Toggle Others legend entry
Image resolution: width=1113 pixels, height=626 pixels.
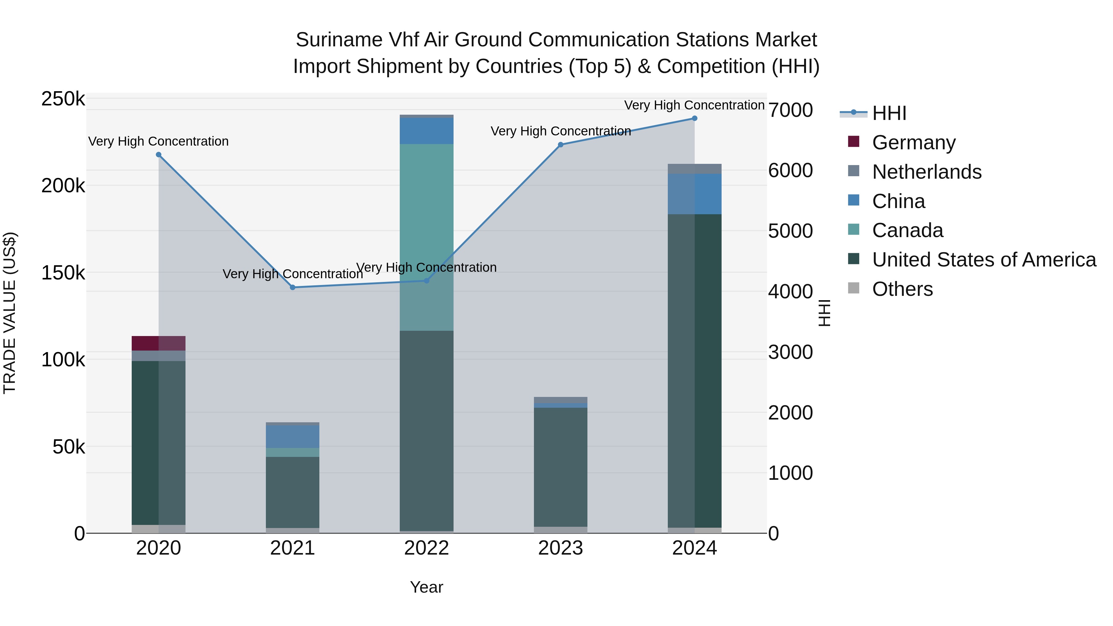tap(890, 289)
